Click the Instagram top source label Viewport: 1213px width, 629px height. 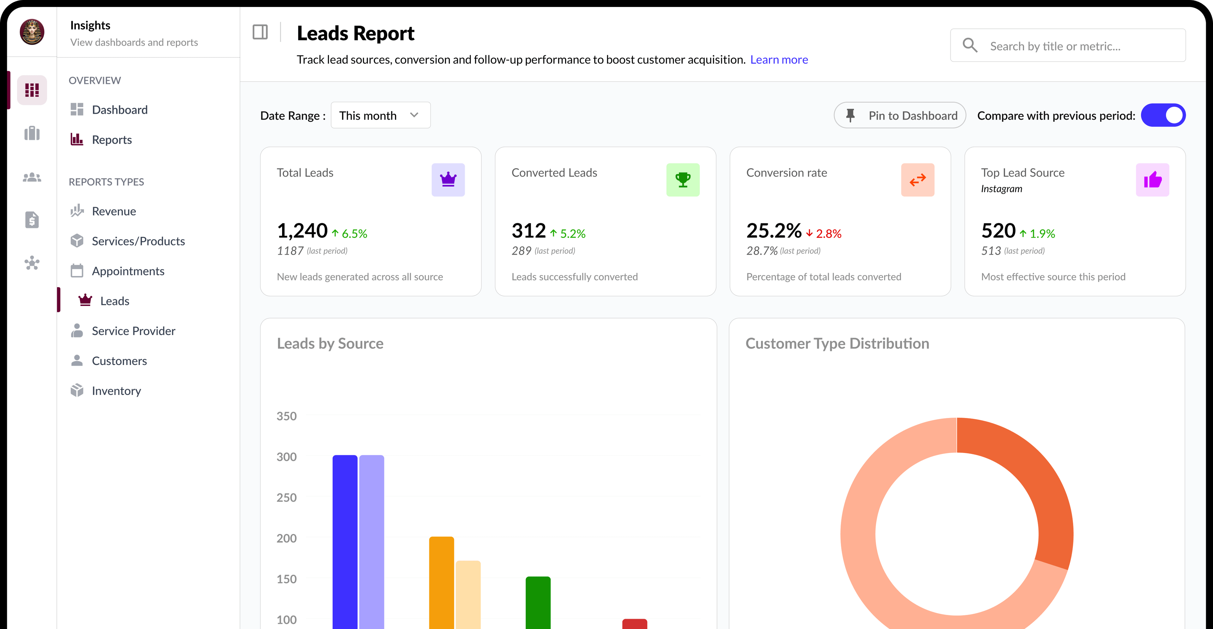(x=1002, y=189)
